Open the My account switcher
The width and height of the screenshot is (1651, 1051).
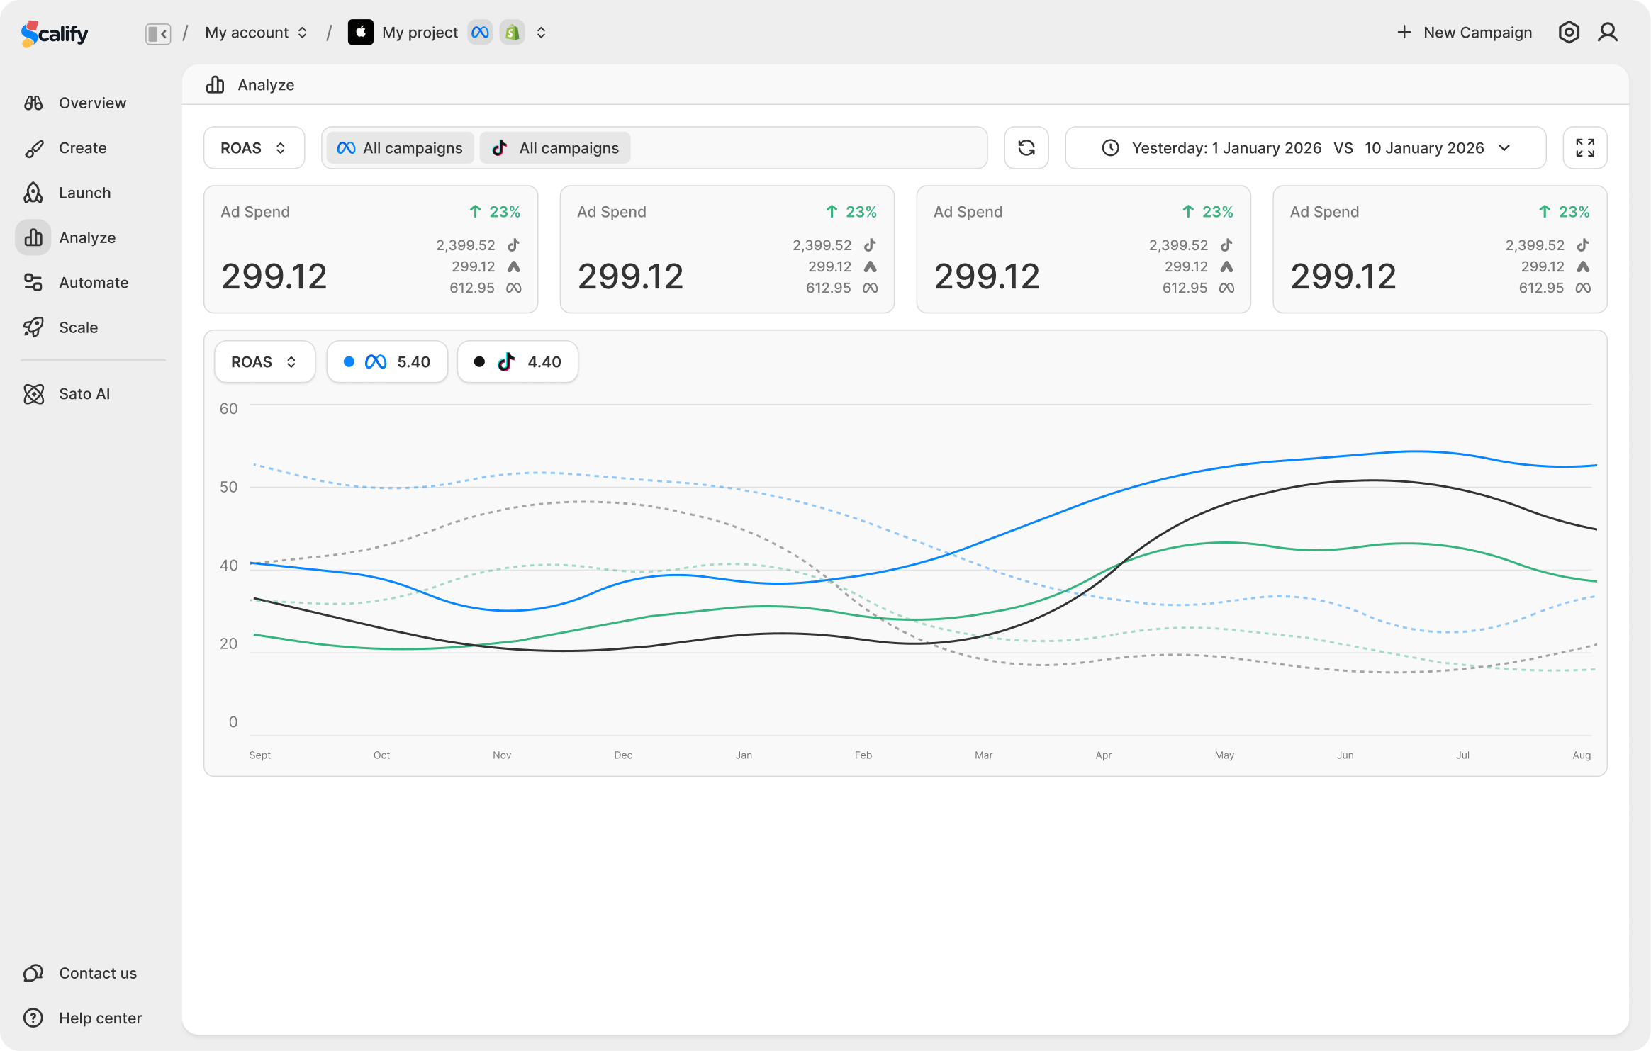click(255, 32)
